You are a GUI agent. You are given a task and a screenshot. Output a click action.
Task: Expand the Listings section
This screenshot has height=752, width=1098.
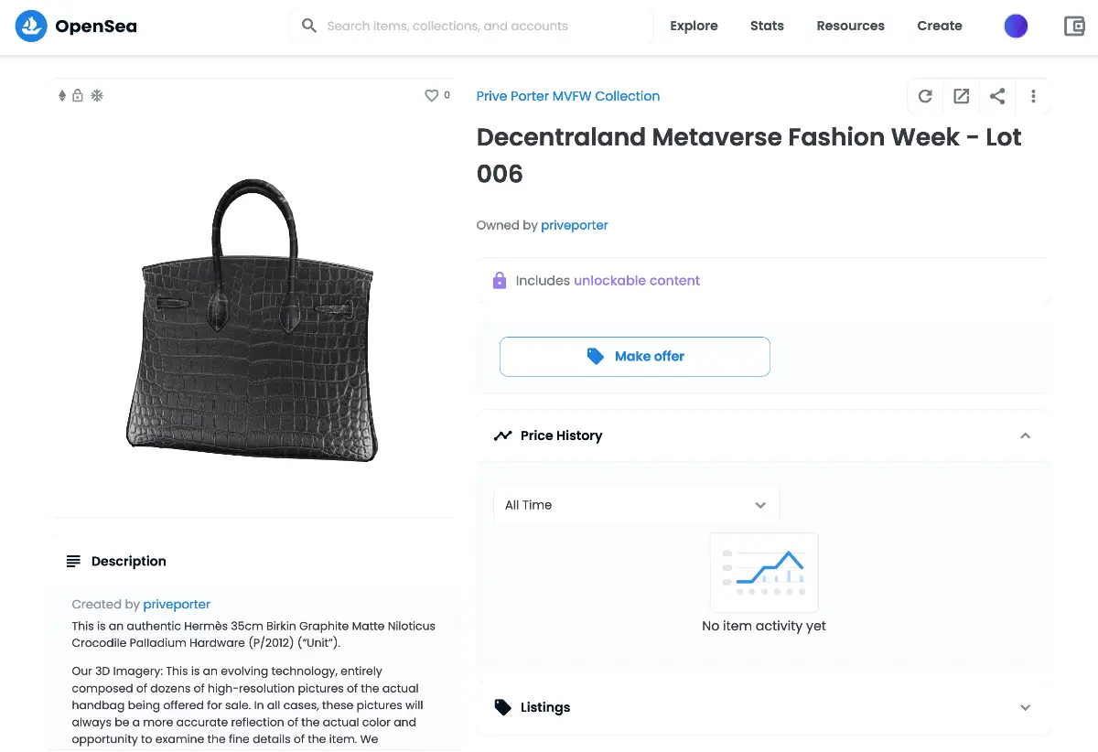pyautogui.click(x=1025, y=707)
